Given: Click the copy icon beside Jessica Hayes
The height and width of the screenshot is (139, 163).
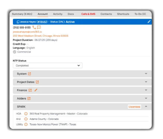Looking at the screenshot, I should pyautogui.click(x=18, y=22).
